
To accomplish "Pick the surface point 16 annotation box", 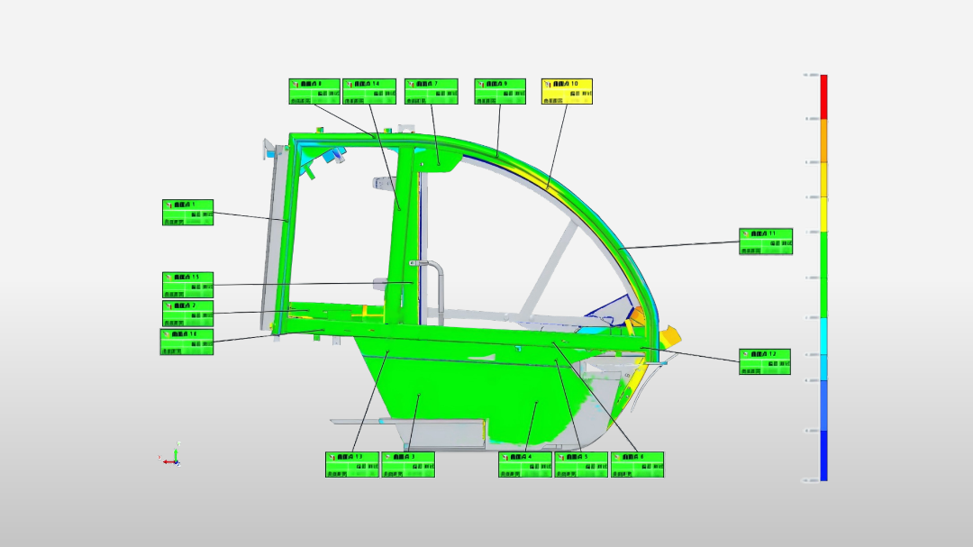I will [186, 342].
